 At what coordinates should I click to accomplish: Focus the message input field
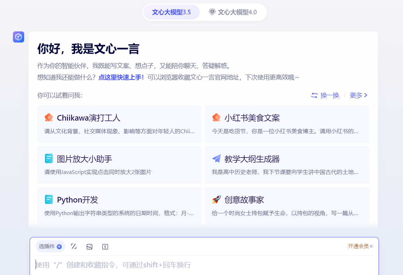click(204, 265)
